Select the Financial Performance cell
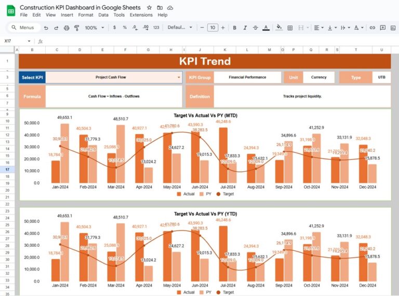This screenshot has height=296, width=399. pos(247,77)
